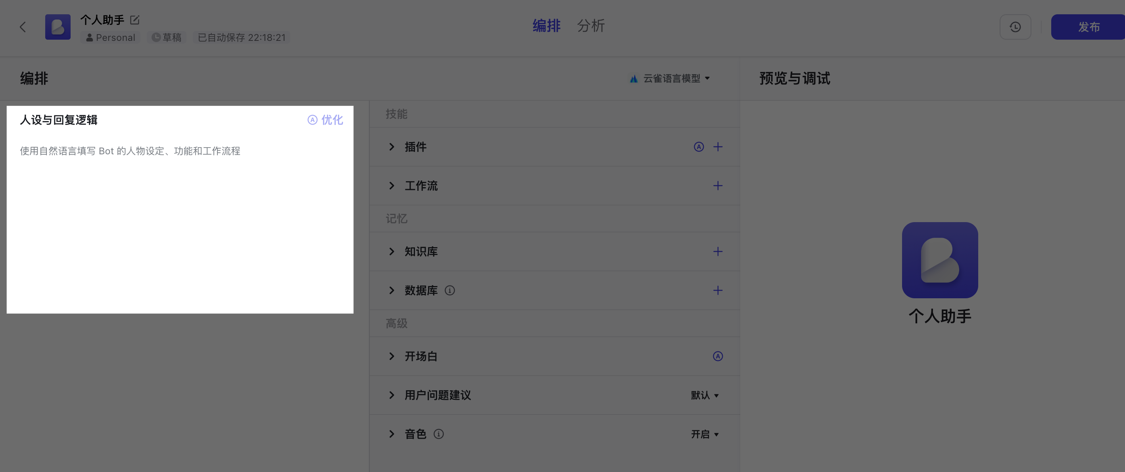This screenshot has width=1125, height=472.
Task: Expand the 工作流 section
Action: pyautogui.click(x=392, y=186)
